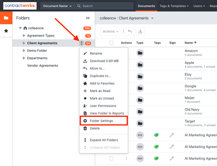Expand the Demo Folder tree node
Screen dimensions: 217x166
coord(24,50)
